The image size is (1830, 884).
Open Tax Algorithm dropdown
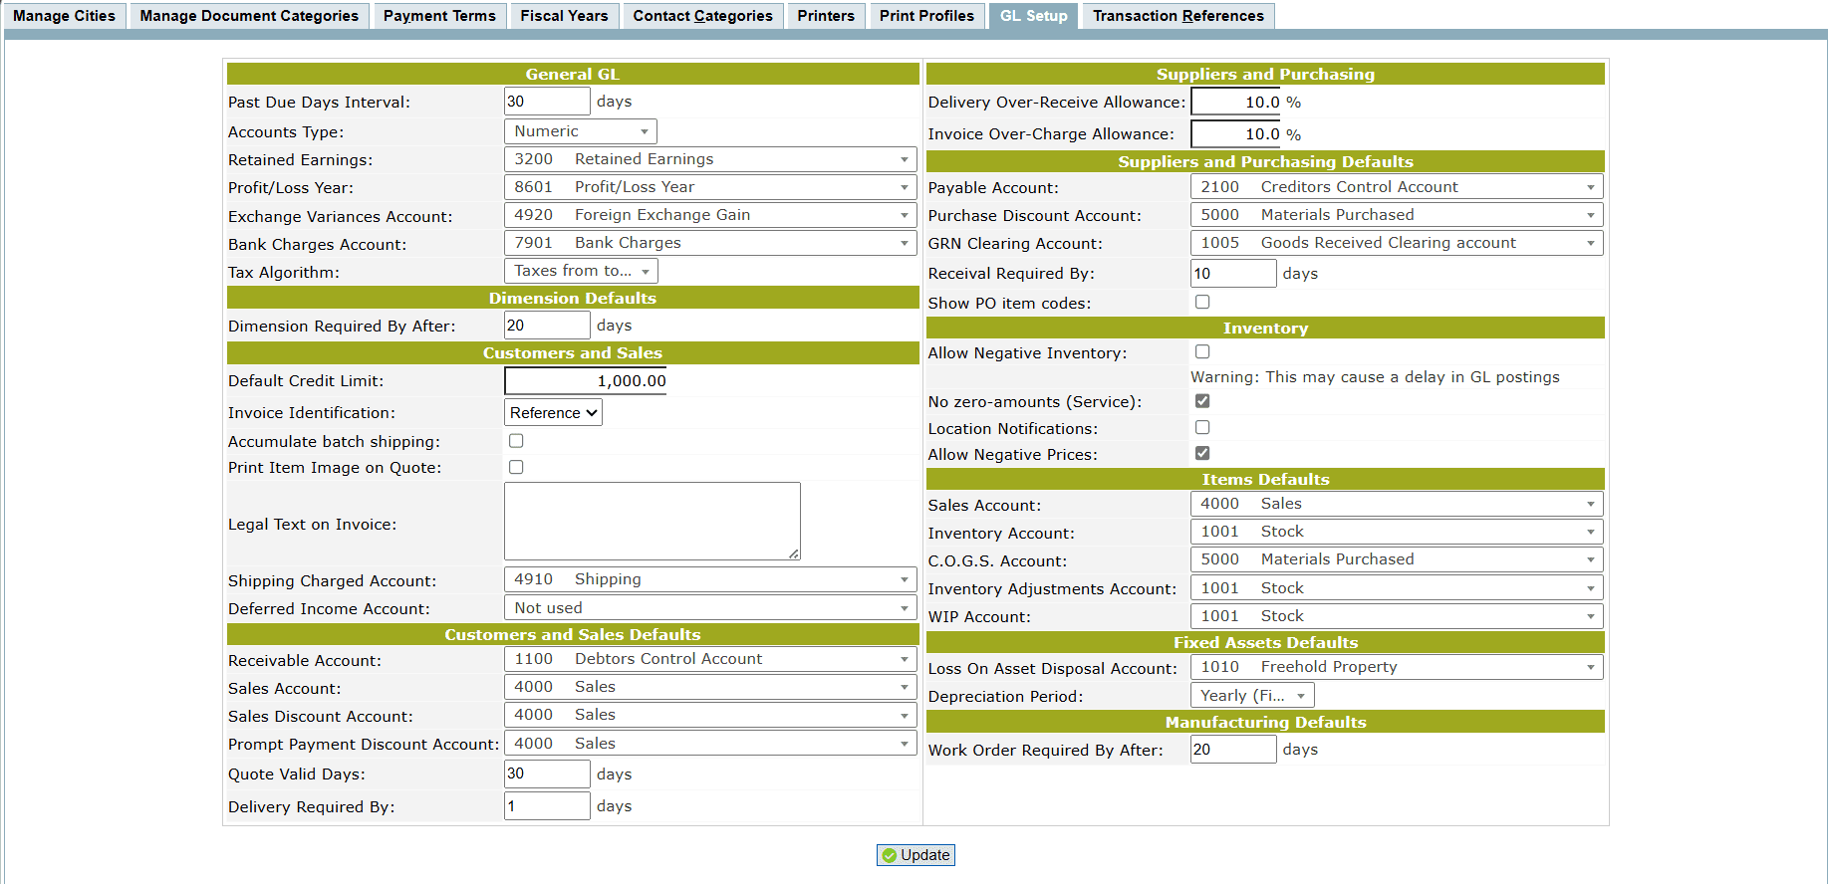pos(580,271)
